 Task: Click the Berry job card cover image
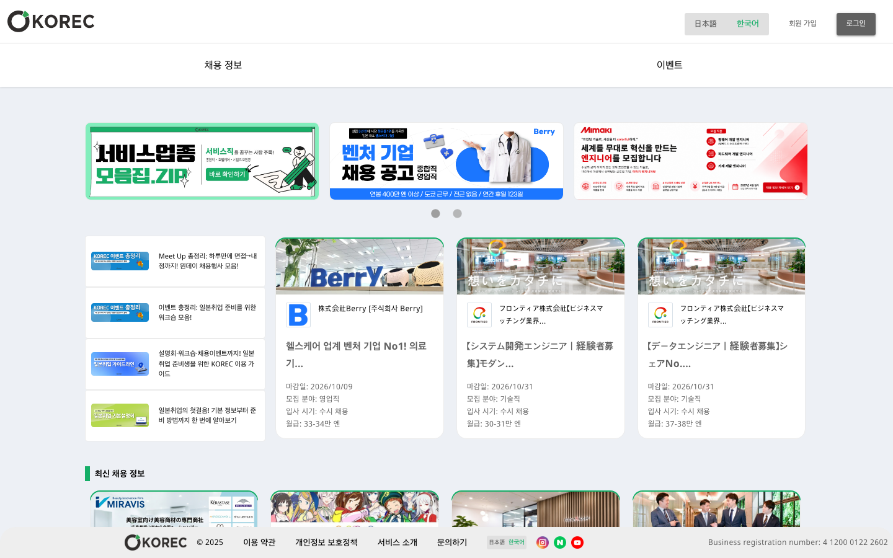click(360, 266)
